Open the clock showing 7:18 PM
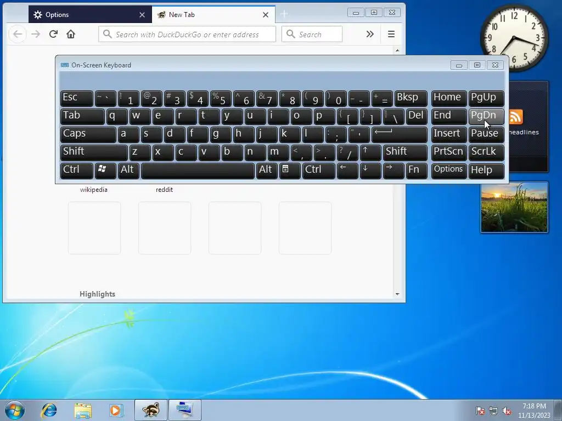Screen dimensions: 562x421 point(534,411)
